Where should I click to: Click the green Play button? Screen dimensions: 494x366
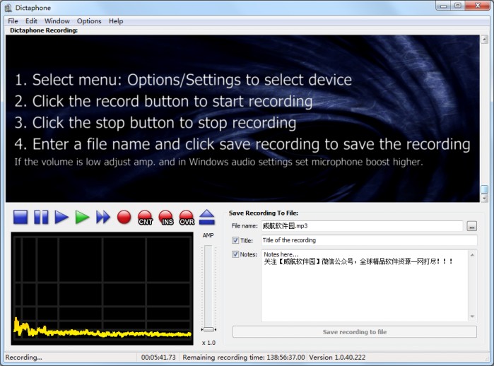click(x=82, y=218)
